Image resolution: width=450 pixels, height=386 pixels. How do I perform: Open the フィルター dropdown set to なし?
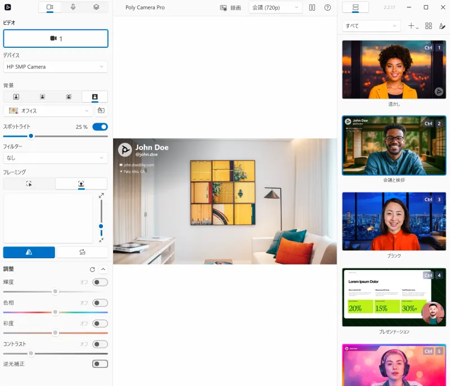(x=55, y=158)
